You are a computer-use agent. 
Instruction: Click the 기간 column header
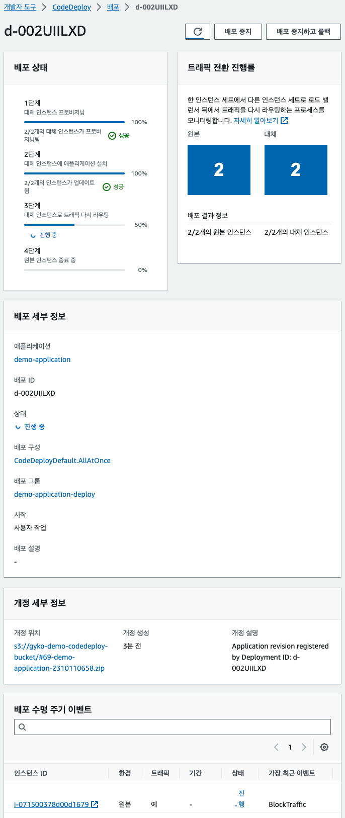(x=196, y=773)
